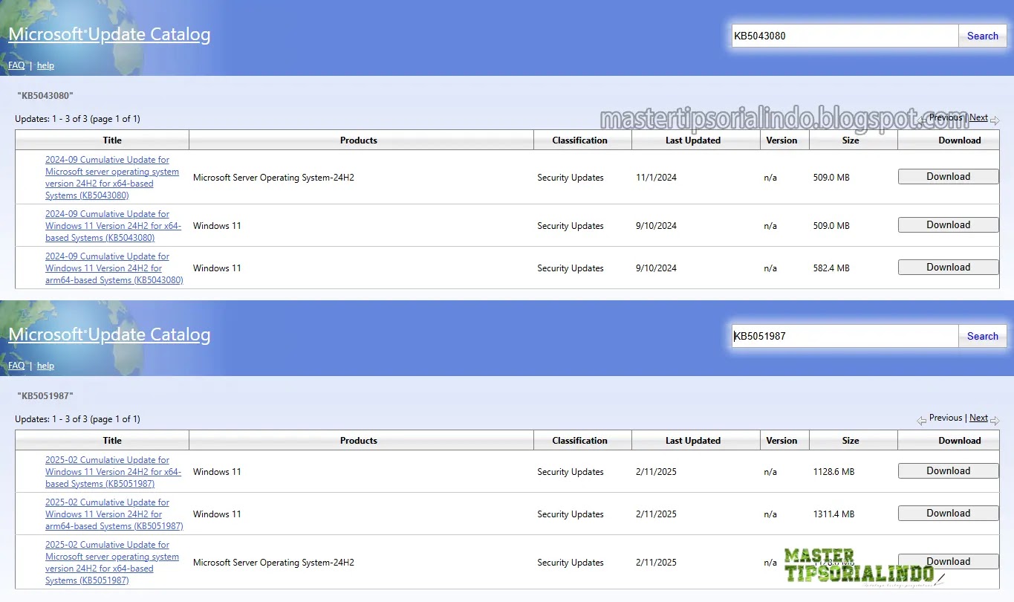Click the "582.4 MB" size cell

[831, 268]
